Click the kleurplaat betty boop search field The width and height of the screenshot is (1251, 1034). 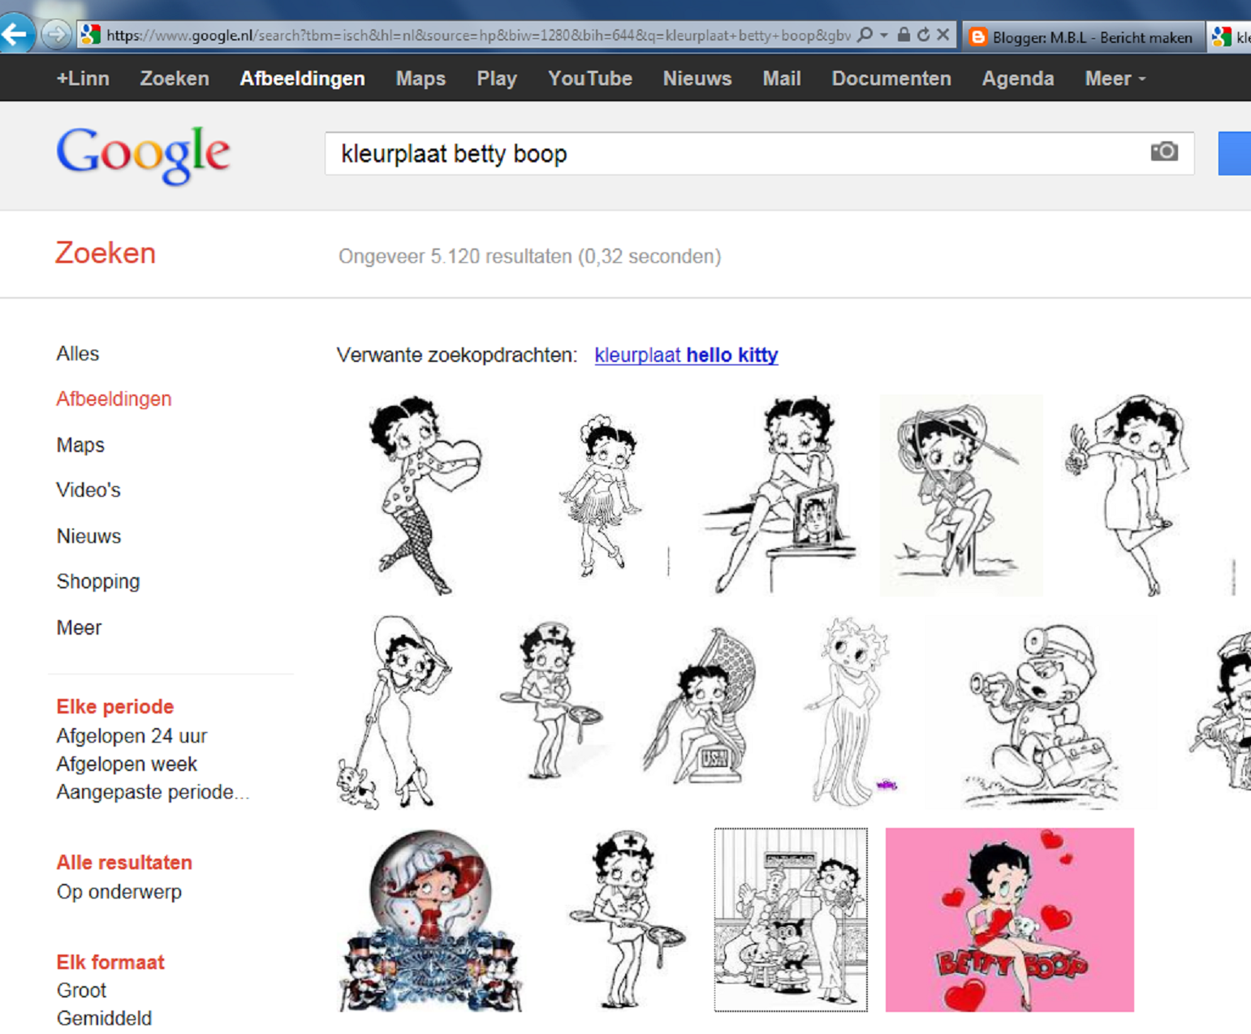759,153
